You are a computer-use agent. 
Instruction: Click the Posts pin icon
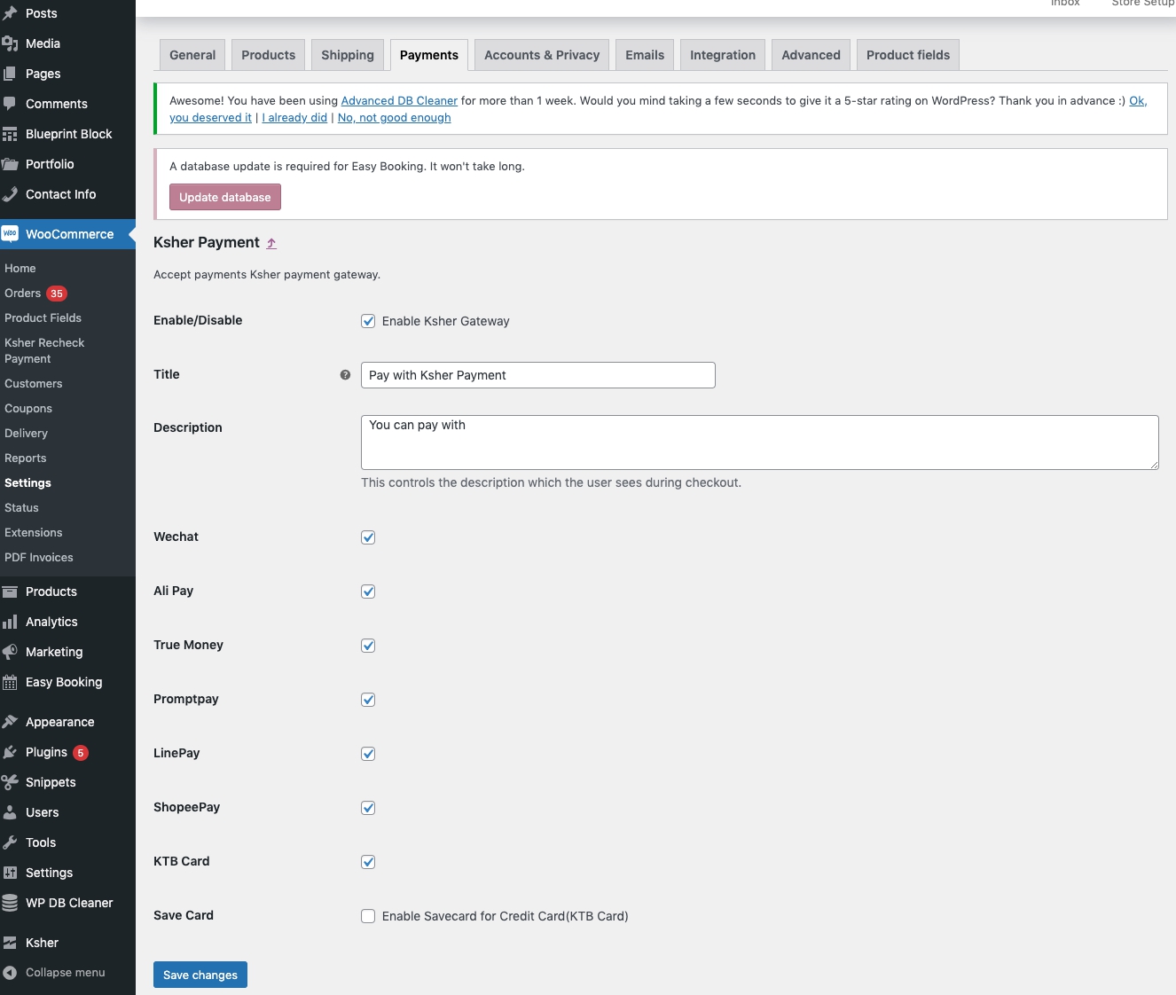click(10, 13)
